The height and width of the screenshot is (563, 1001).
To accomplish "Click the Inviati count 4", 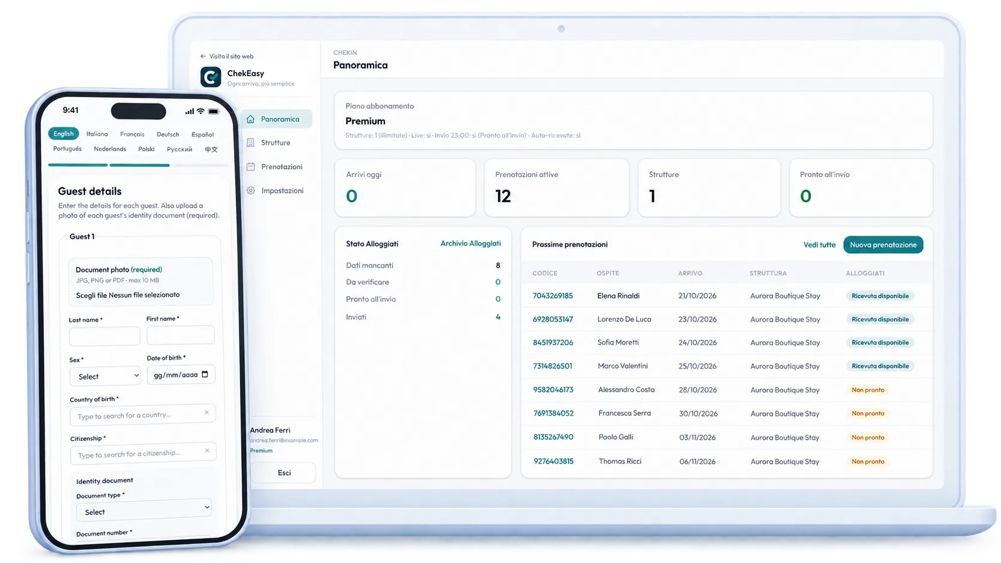I will point(498,317).
